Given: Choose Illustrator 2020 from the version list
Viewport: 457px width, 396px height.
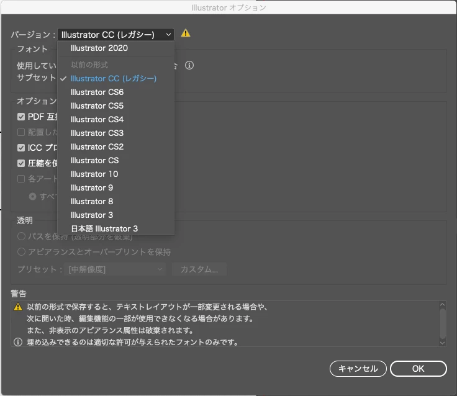Looking at the screenshot, I should click(116, 48).
